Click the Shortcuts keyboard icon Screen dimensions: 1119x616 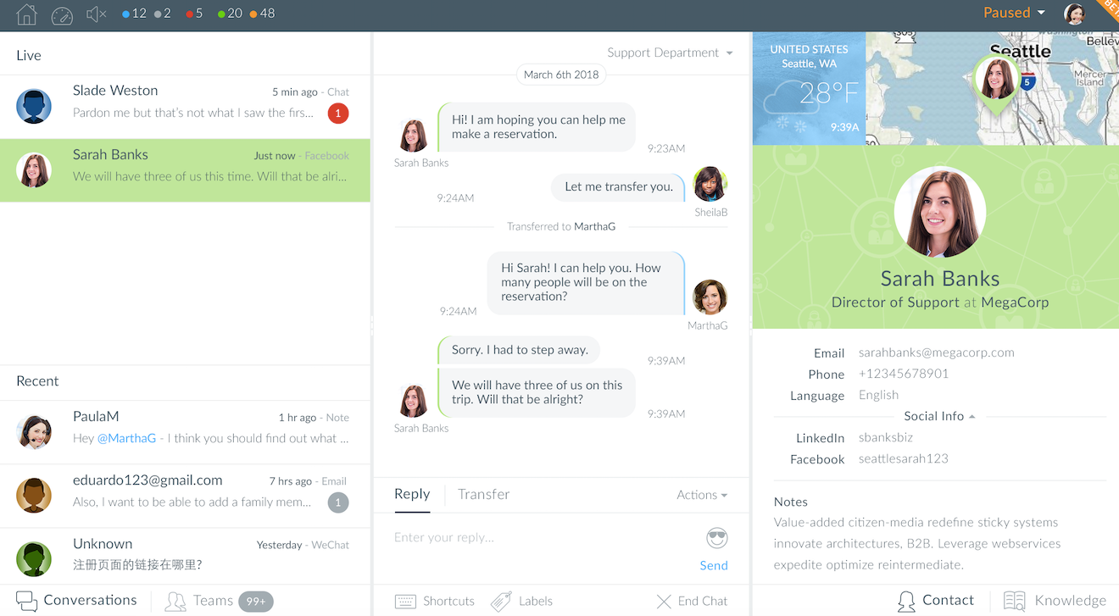pyautogui.click(x=406, y=601)
